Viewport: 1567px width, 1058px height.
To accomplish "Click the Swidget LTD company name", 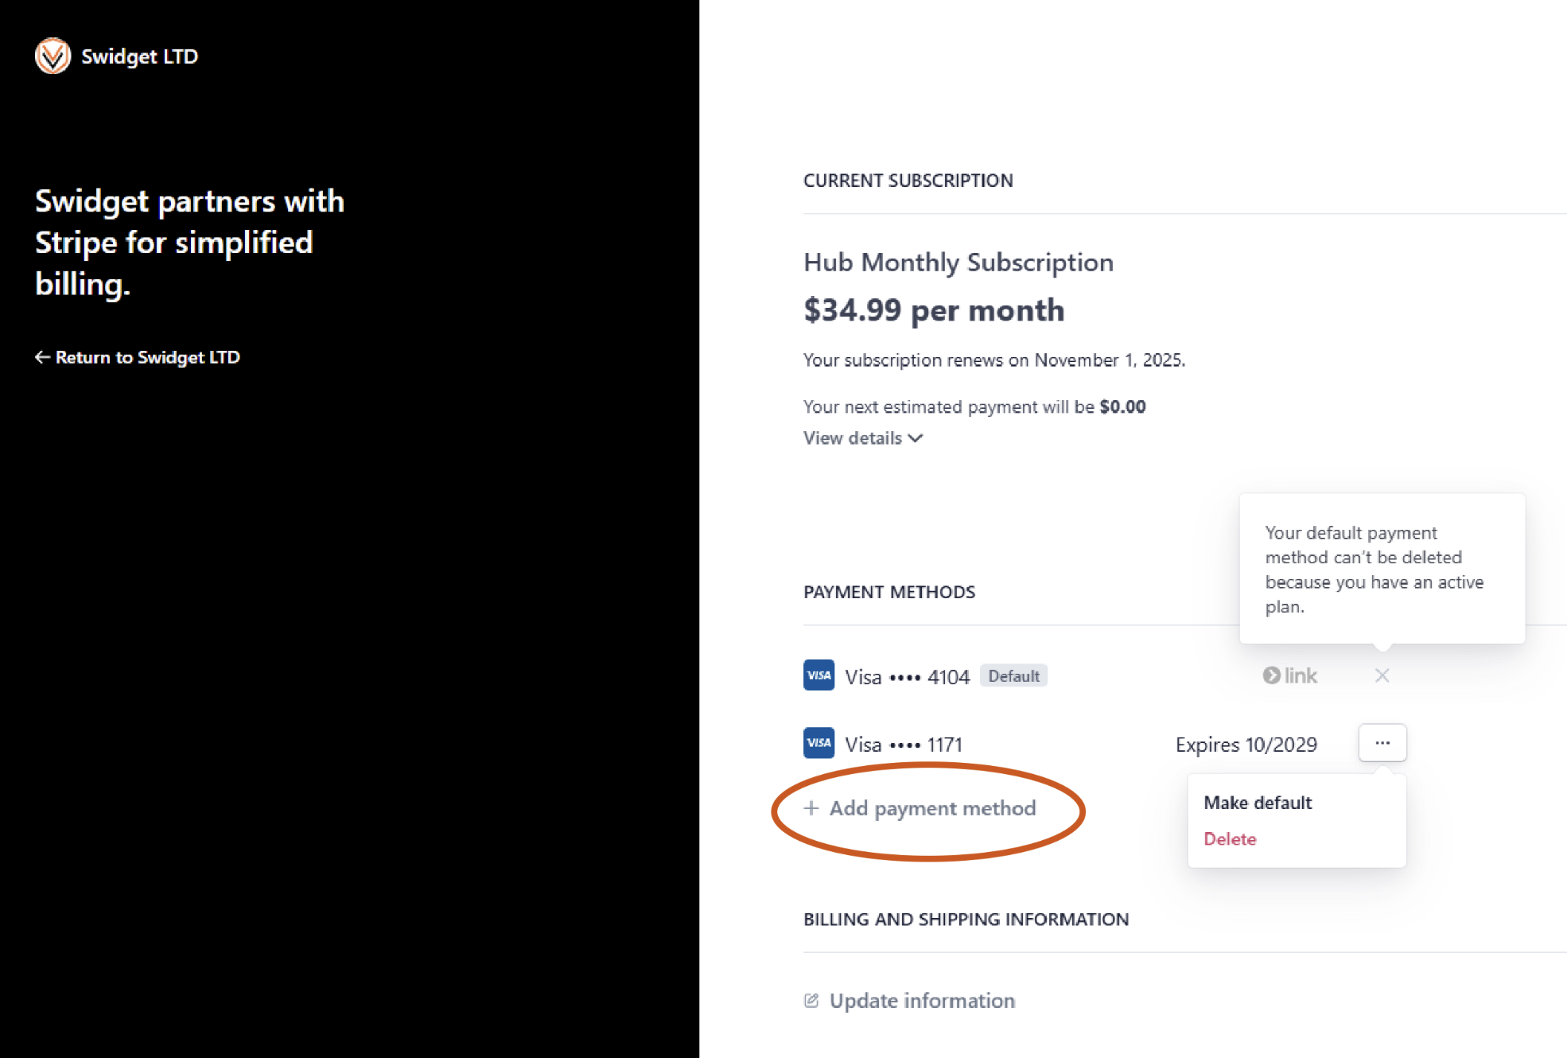I will pyautogui.click(x=140, y=56).
